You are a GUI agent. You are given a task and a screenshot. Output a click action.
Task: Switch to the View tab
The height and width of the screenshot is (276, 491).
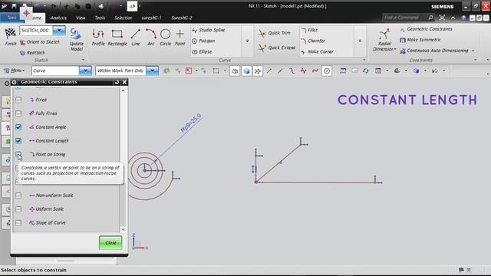click(x=81, y=18)
